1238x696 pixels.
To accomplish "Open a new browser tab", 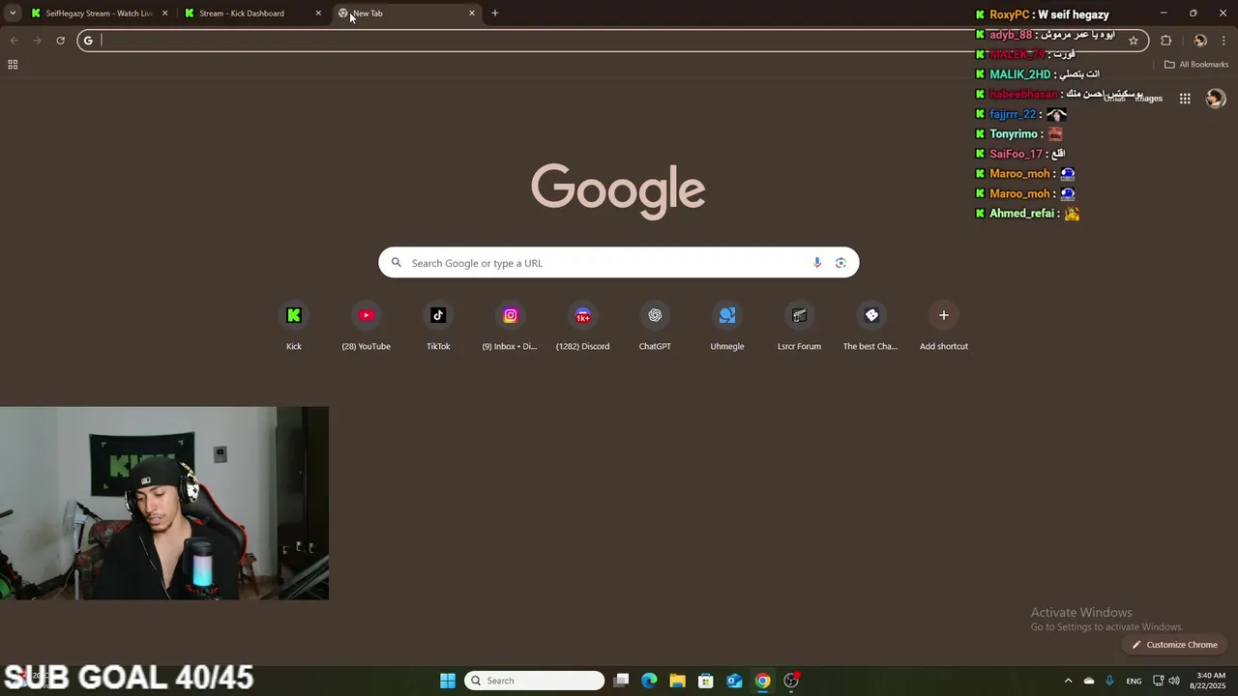I will 495,14.
